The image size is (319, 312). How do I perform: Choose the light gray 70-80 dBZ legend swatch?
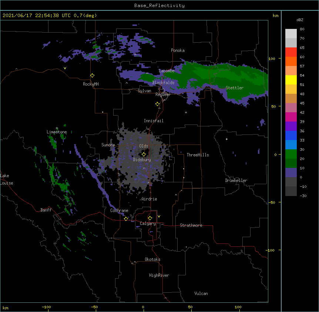[x=291, y=34]
